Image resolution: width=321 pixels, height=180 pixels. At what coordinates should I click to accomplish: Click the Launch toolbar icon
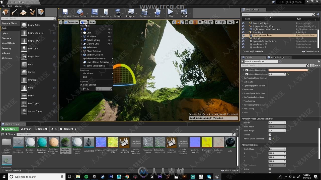tap(184, 13)
